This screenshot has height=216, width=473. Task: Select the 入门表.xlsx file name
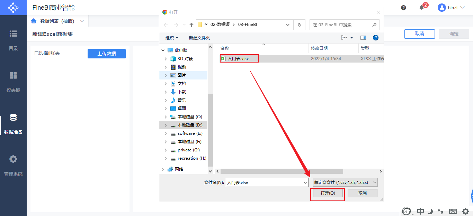coord(238,59)
